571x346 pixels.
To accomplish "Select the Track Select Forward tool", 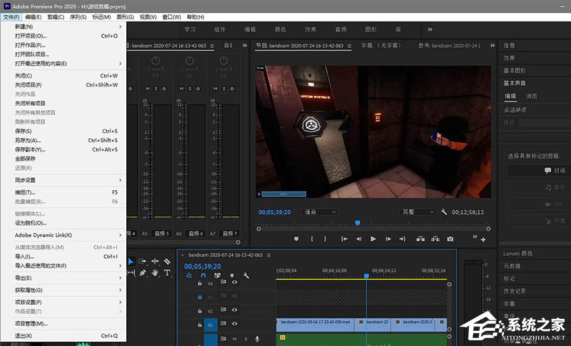I will 143,261.
